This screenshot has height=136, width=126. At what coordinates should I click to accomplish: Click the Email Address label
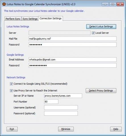tap(16, 60)
